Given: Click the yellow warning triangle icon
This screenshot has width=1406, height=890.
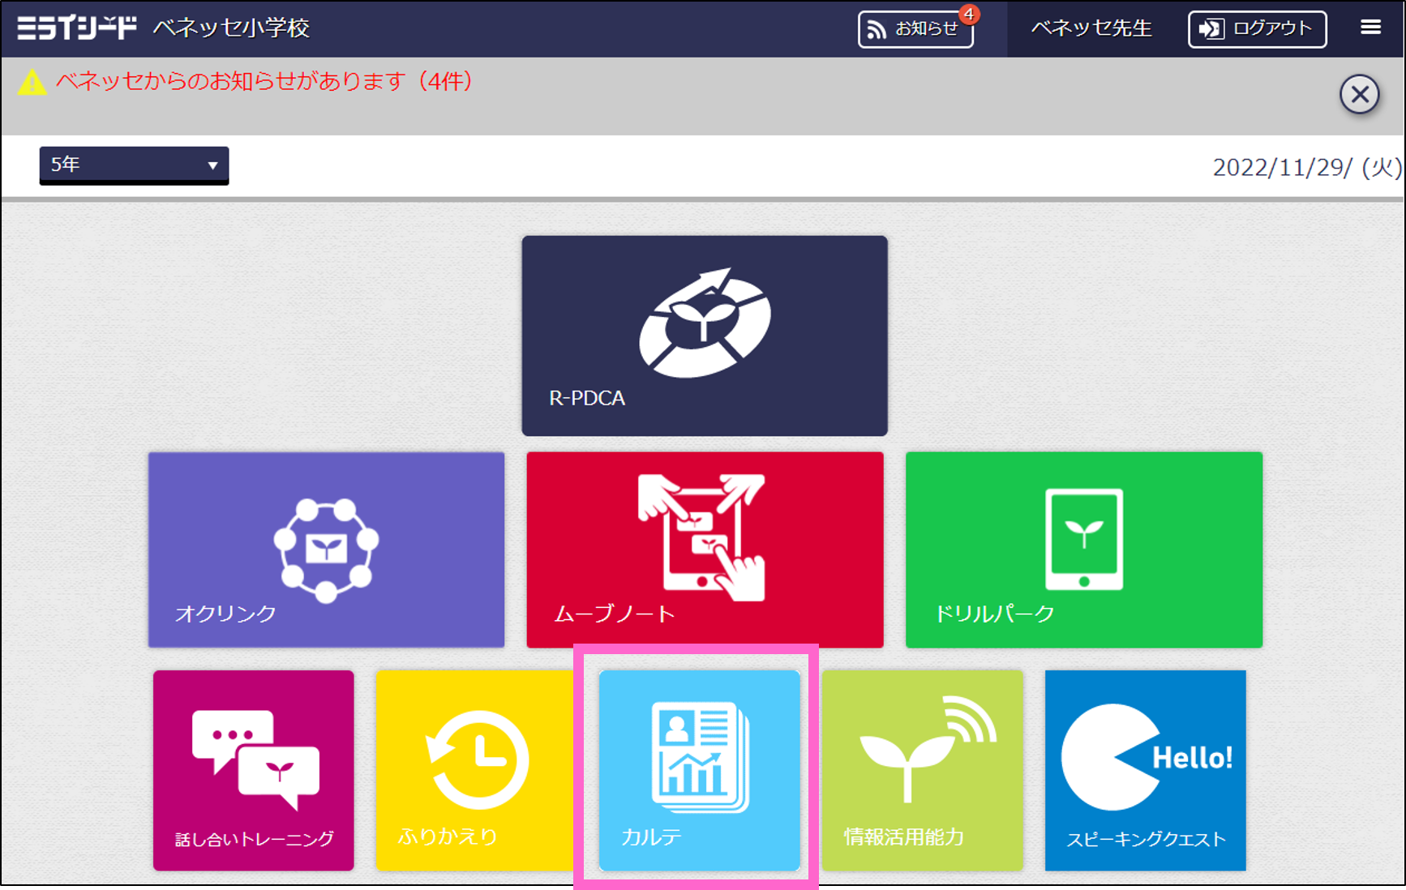Looking at the screenshot, I should pos(32,83).
